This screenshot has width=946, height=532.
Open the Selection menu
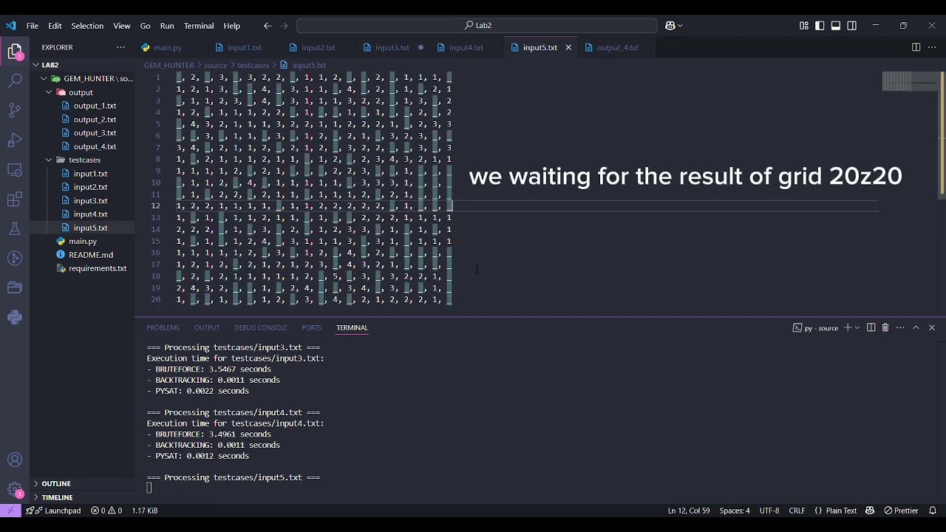pyautogui.click(x=87, y=26)
